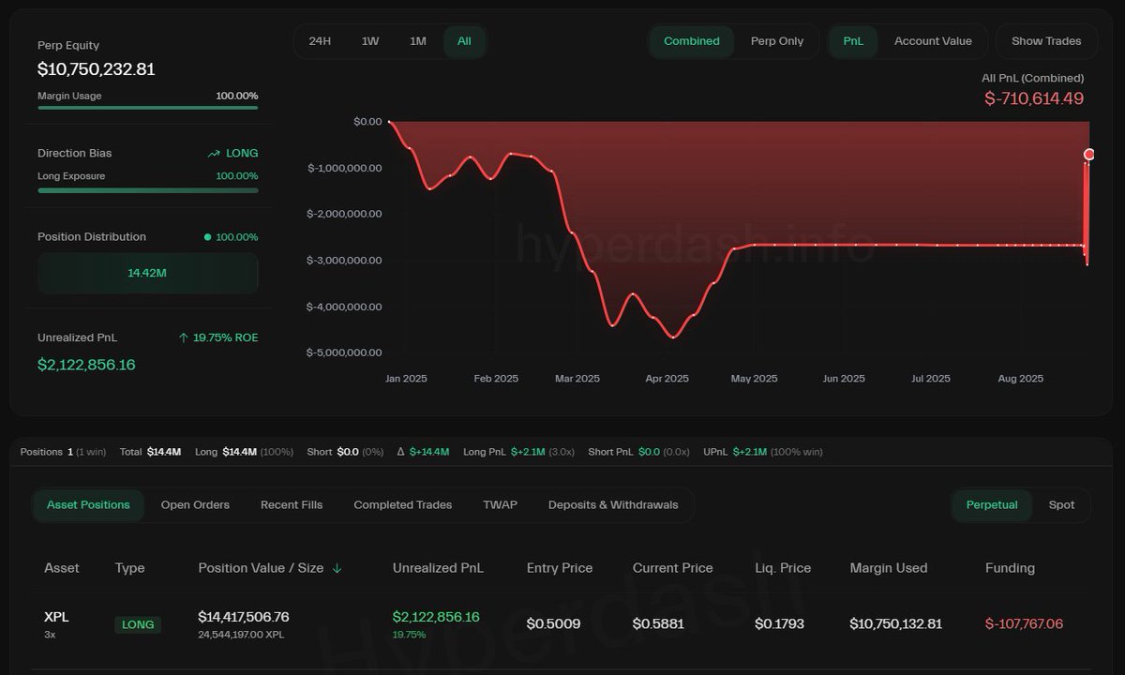Click the LONG trend arrow icon
The height and width of the screenshot is (675, 1125).
coord(214,154)
